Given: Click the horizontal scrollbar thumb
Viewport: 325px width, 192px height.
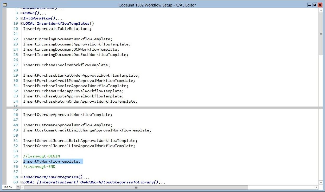Looking at the screenshot, I should pyautogui.click(x=137, y=187).
